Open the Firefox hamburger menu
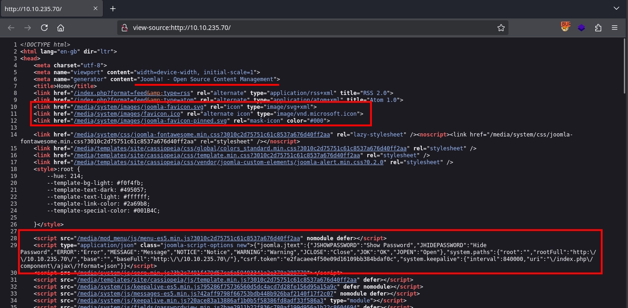 pyautogui.click(x=615, y=28)
